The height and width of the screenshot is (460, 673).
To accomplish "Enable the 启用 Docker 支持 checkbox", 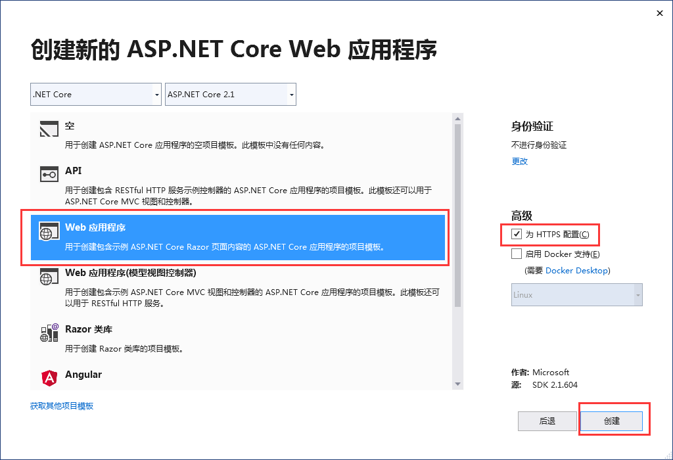I will (x=517, y=254).
